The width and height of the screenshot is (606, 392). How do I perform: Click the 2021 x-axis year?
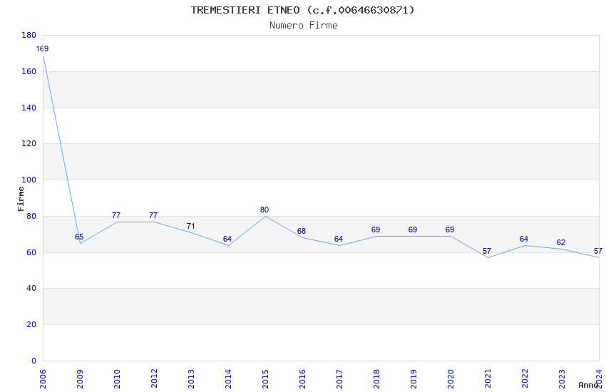point(488,379)
